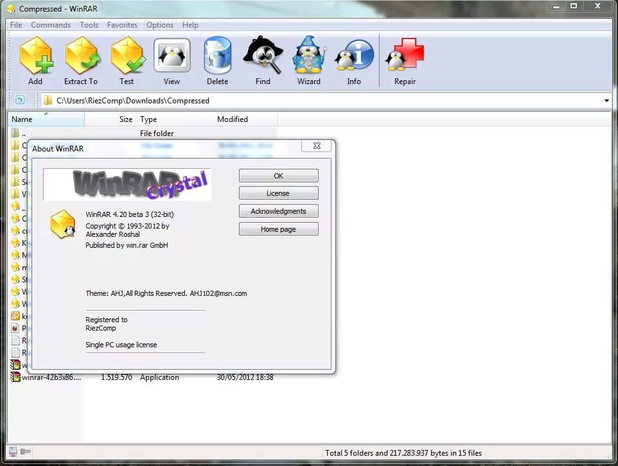Open the Tools menu
The width and height of the screenshot is (618, 466).
pos(89,25)
